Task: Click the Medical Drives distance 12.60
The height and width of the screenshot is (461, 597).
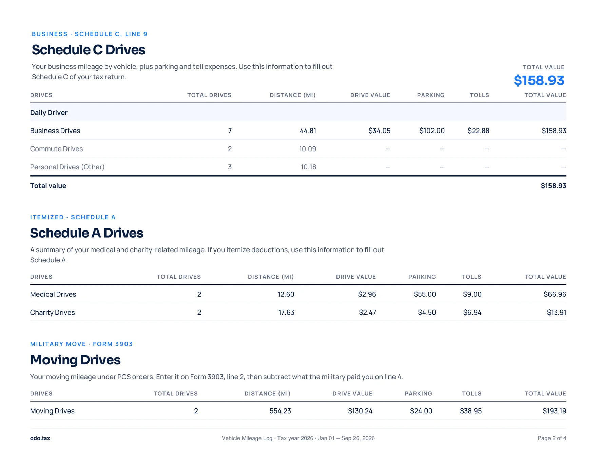Action: coord(286,294)
